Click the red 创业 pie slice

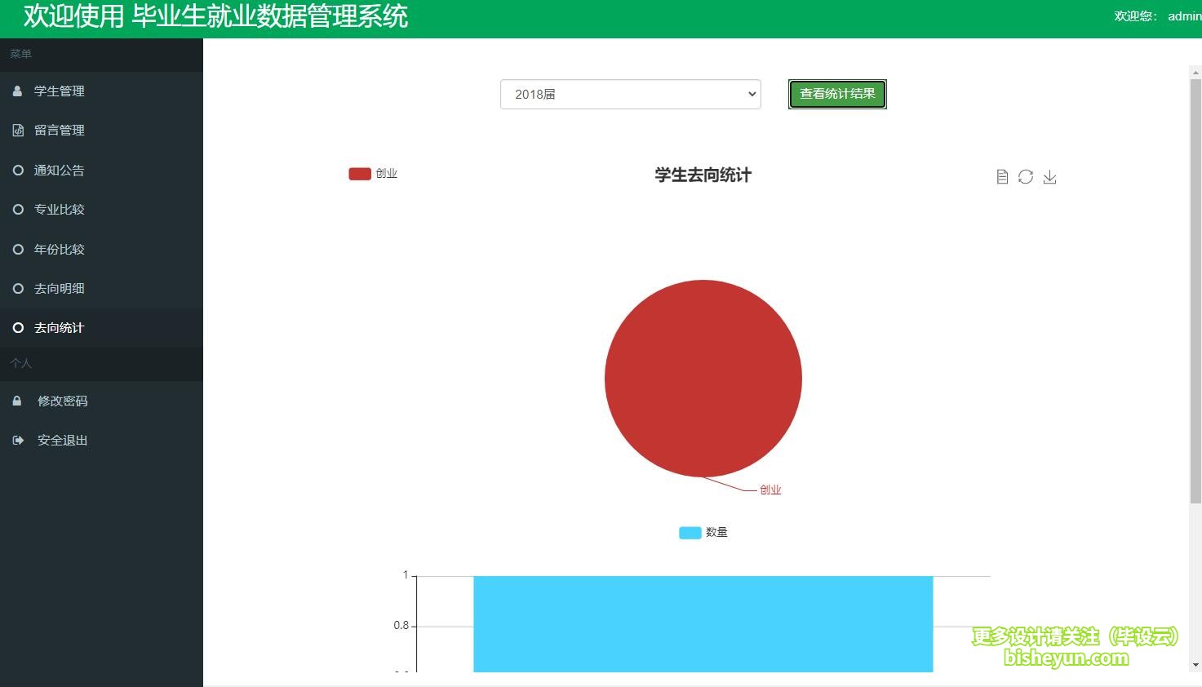coord(703,379)
